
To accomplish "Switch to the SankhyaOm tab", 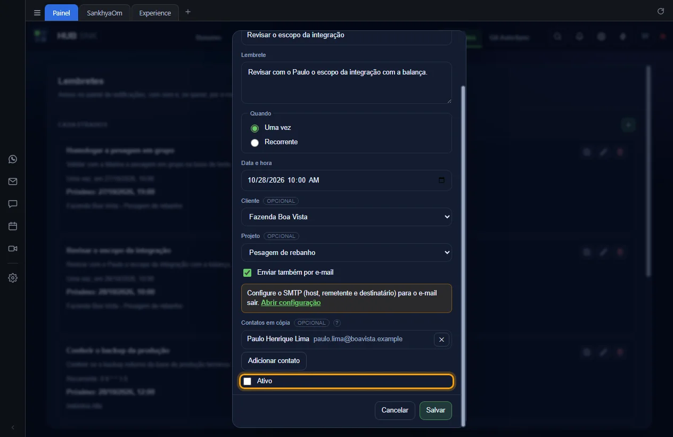I will 105,13.
